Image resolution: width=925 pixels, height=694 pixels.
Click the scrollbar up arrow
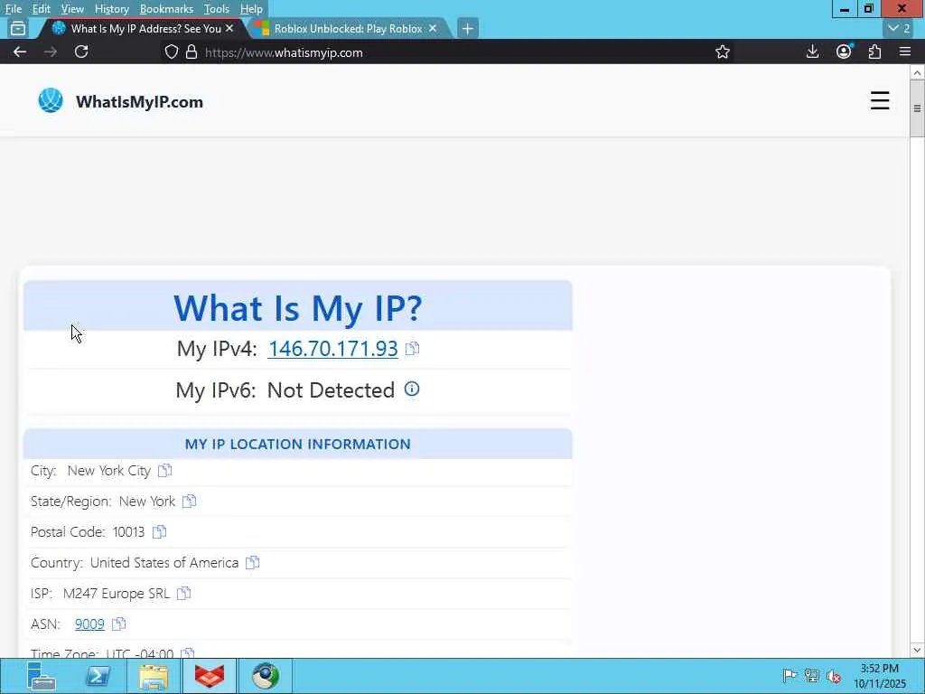pos(917,72)
